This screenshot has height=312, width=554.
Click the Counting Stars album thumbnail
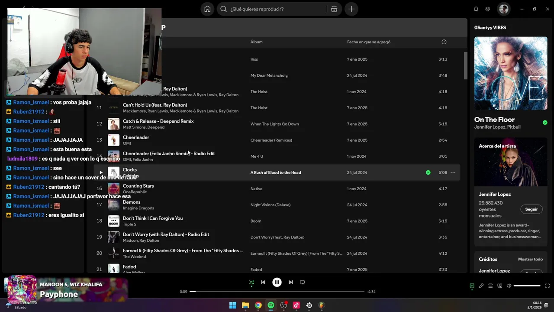tap(113, 188)
